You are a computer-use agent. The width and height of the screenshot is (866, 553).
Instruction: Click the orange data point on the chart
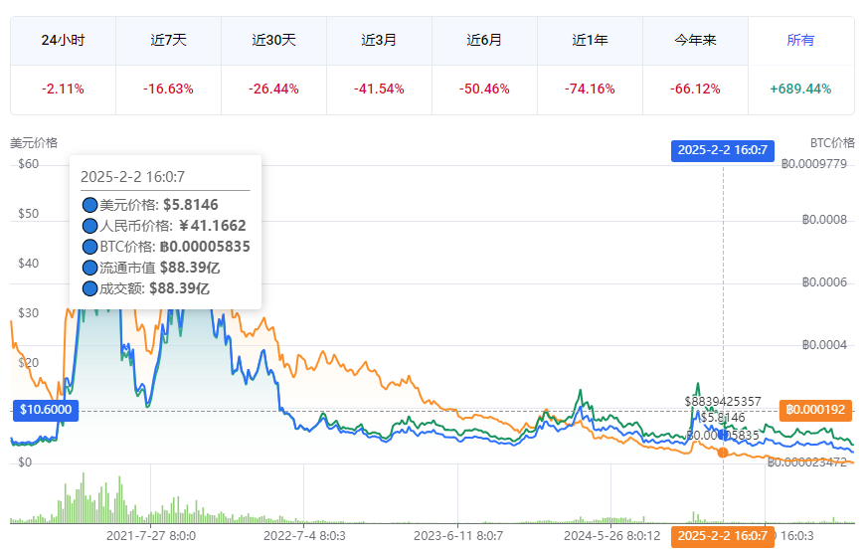723,453
